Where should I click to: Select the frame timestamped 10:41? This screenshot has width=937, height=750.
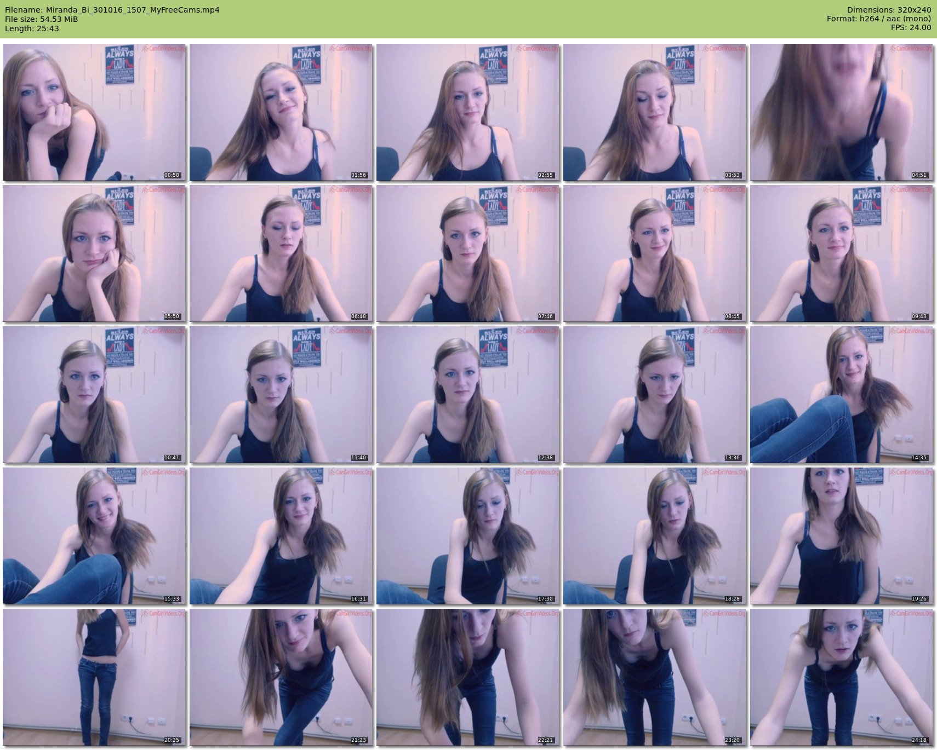[94, 395]
